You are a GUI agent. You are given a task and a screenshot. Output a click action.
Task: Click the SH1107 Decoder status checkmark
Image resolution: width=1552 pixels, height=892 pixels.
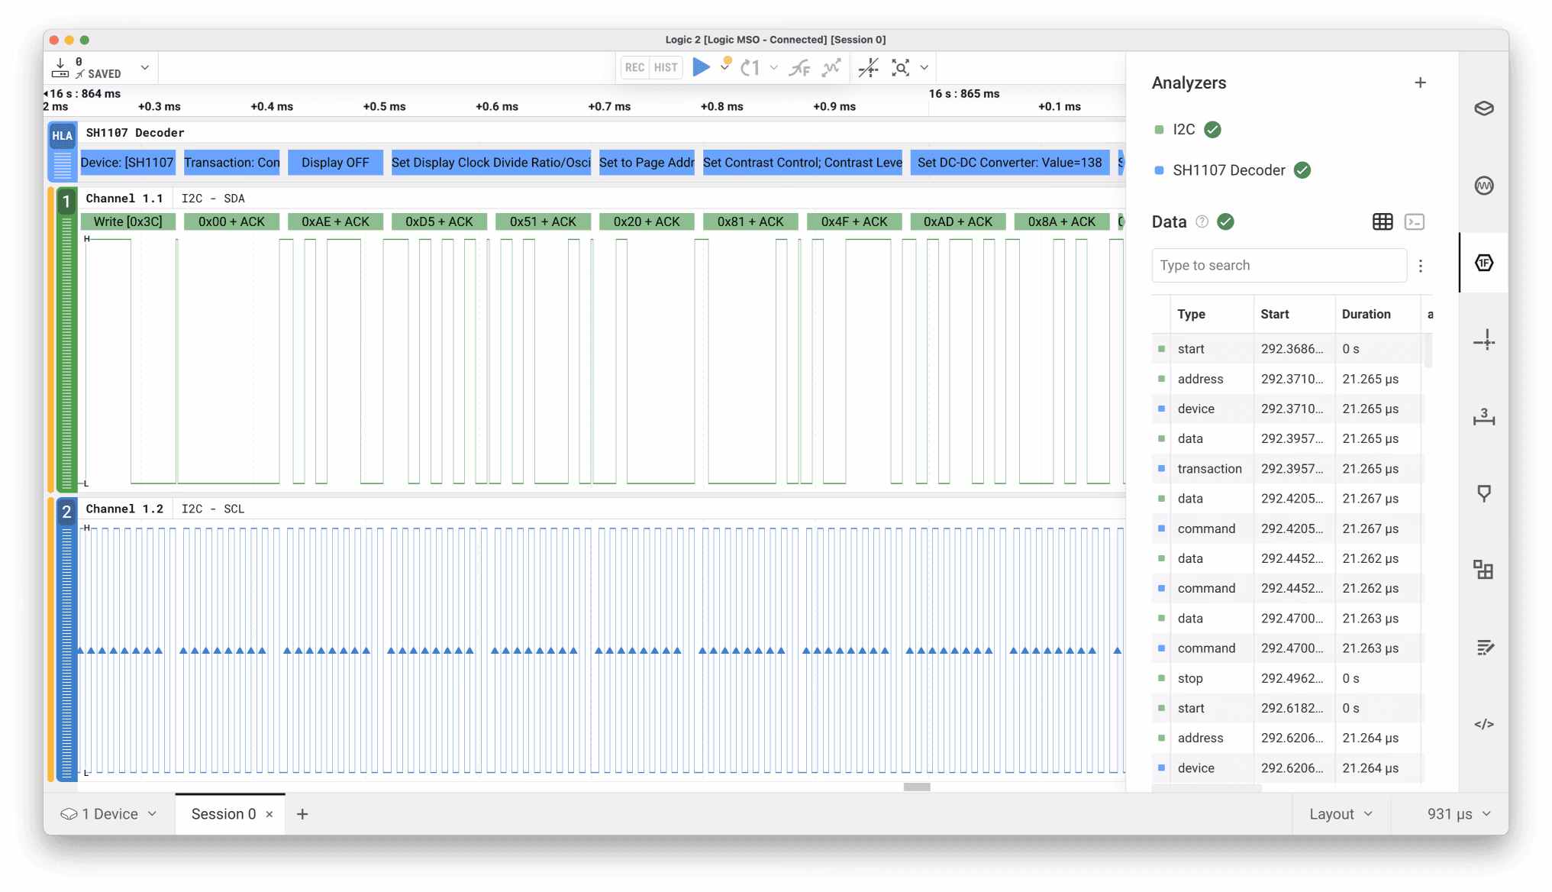1303,170
